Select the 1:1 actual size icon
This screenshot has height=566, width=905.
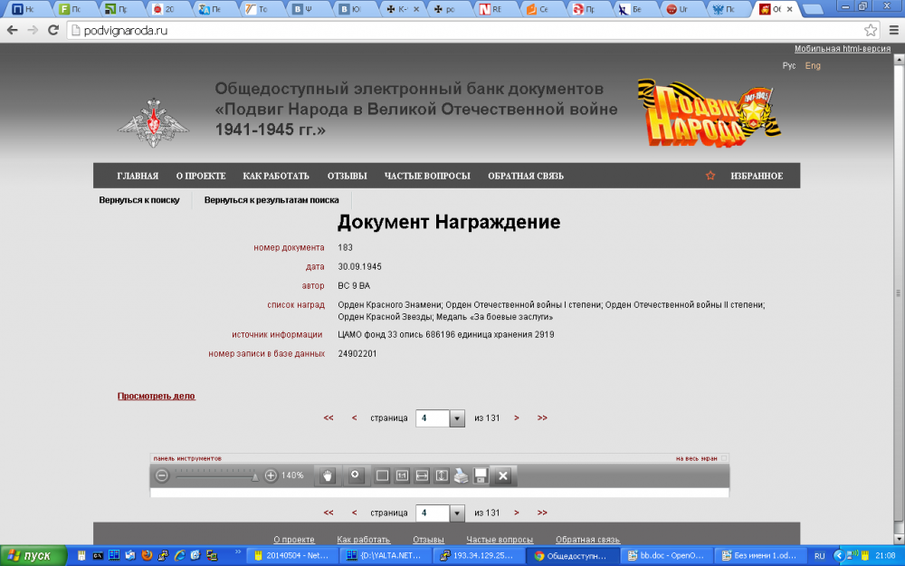click(x=402, y=475)
